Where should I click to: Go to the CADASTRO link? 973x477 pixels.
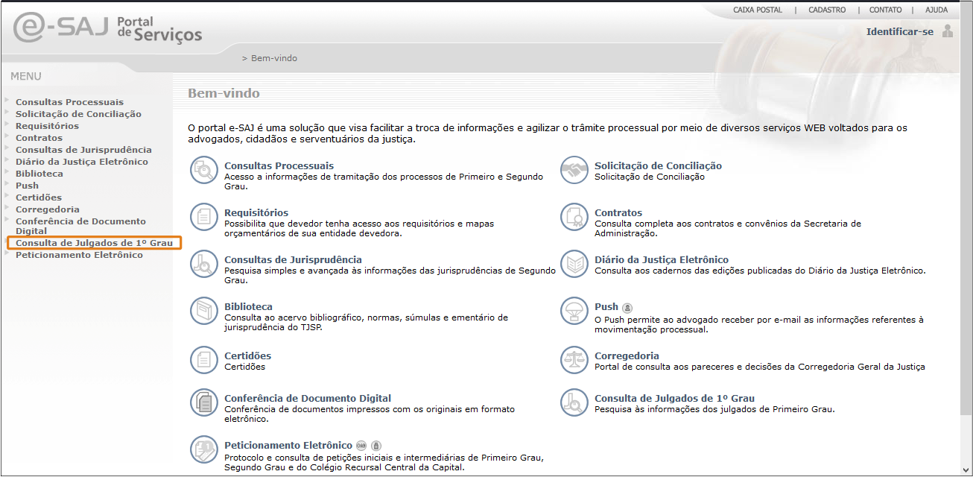[827, 10]
